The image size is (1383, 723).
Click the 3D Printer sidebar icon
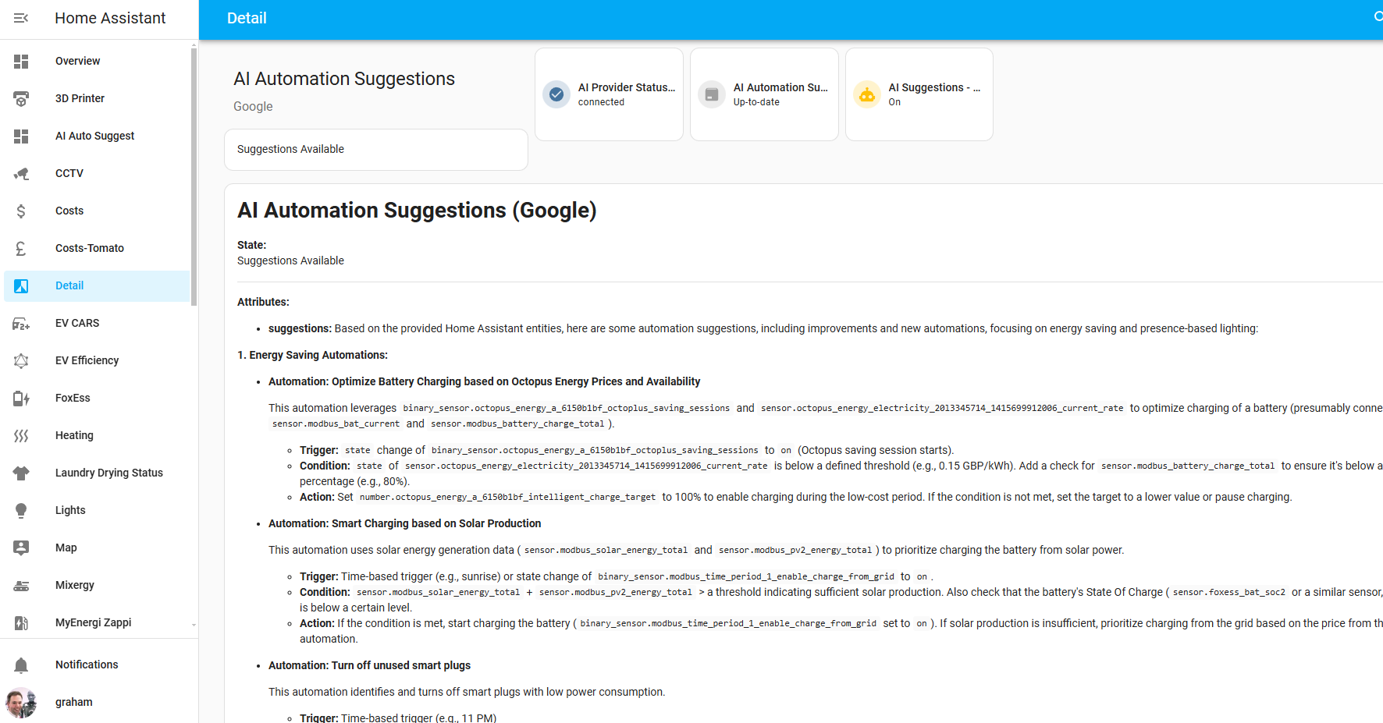tap(21, 99)
